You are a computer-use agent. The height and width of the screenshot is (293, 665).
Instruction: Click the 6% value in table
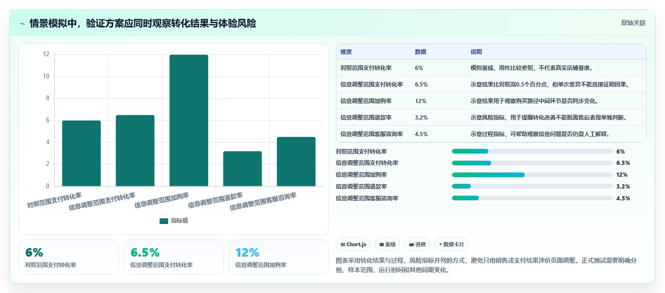pyautogui.click(x=419, y=68)
